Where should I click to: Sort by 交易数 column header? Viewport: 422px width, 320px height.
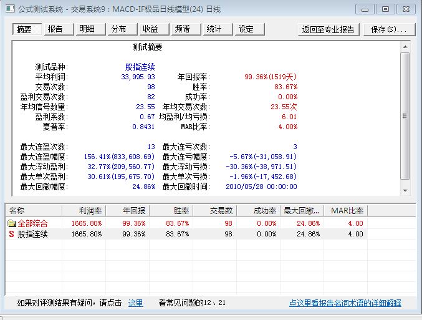215,210
